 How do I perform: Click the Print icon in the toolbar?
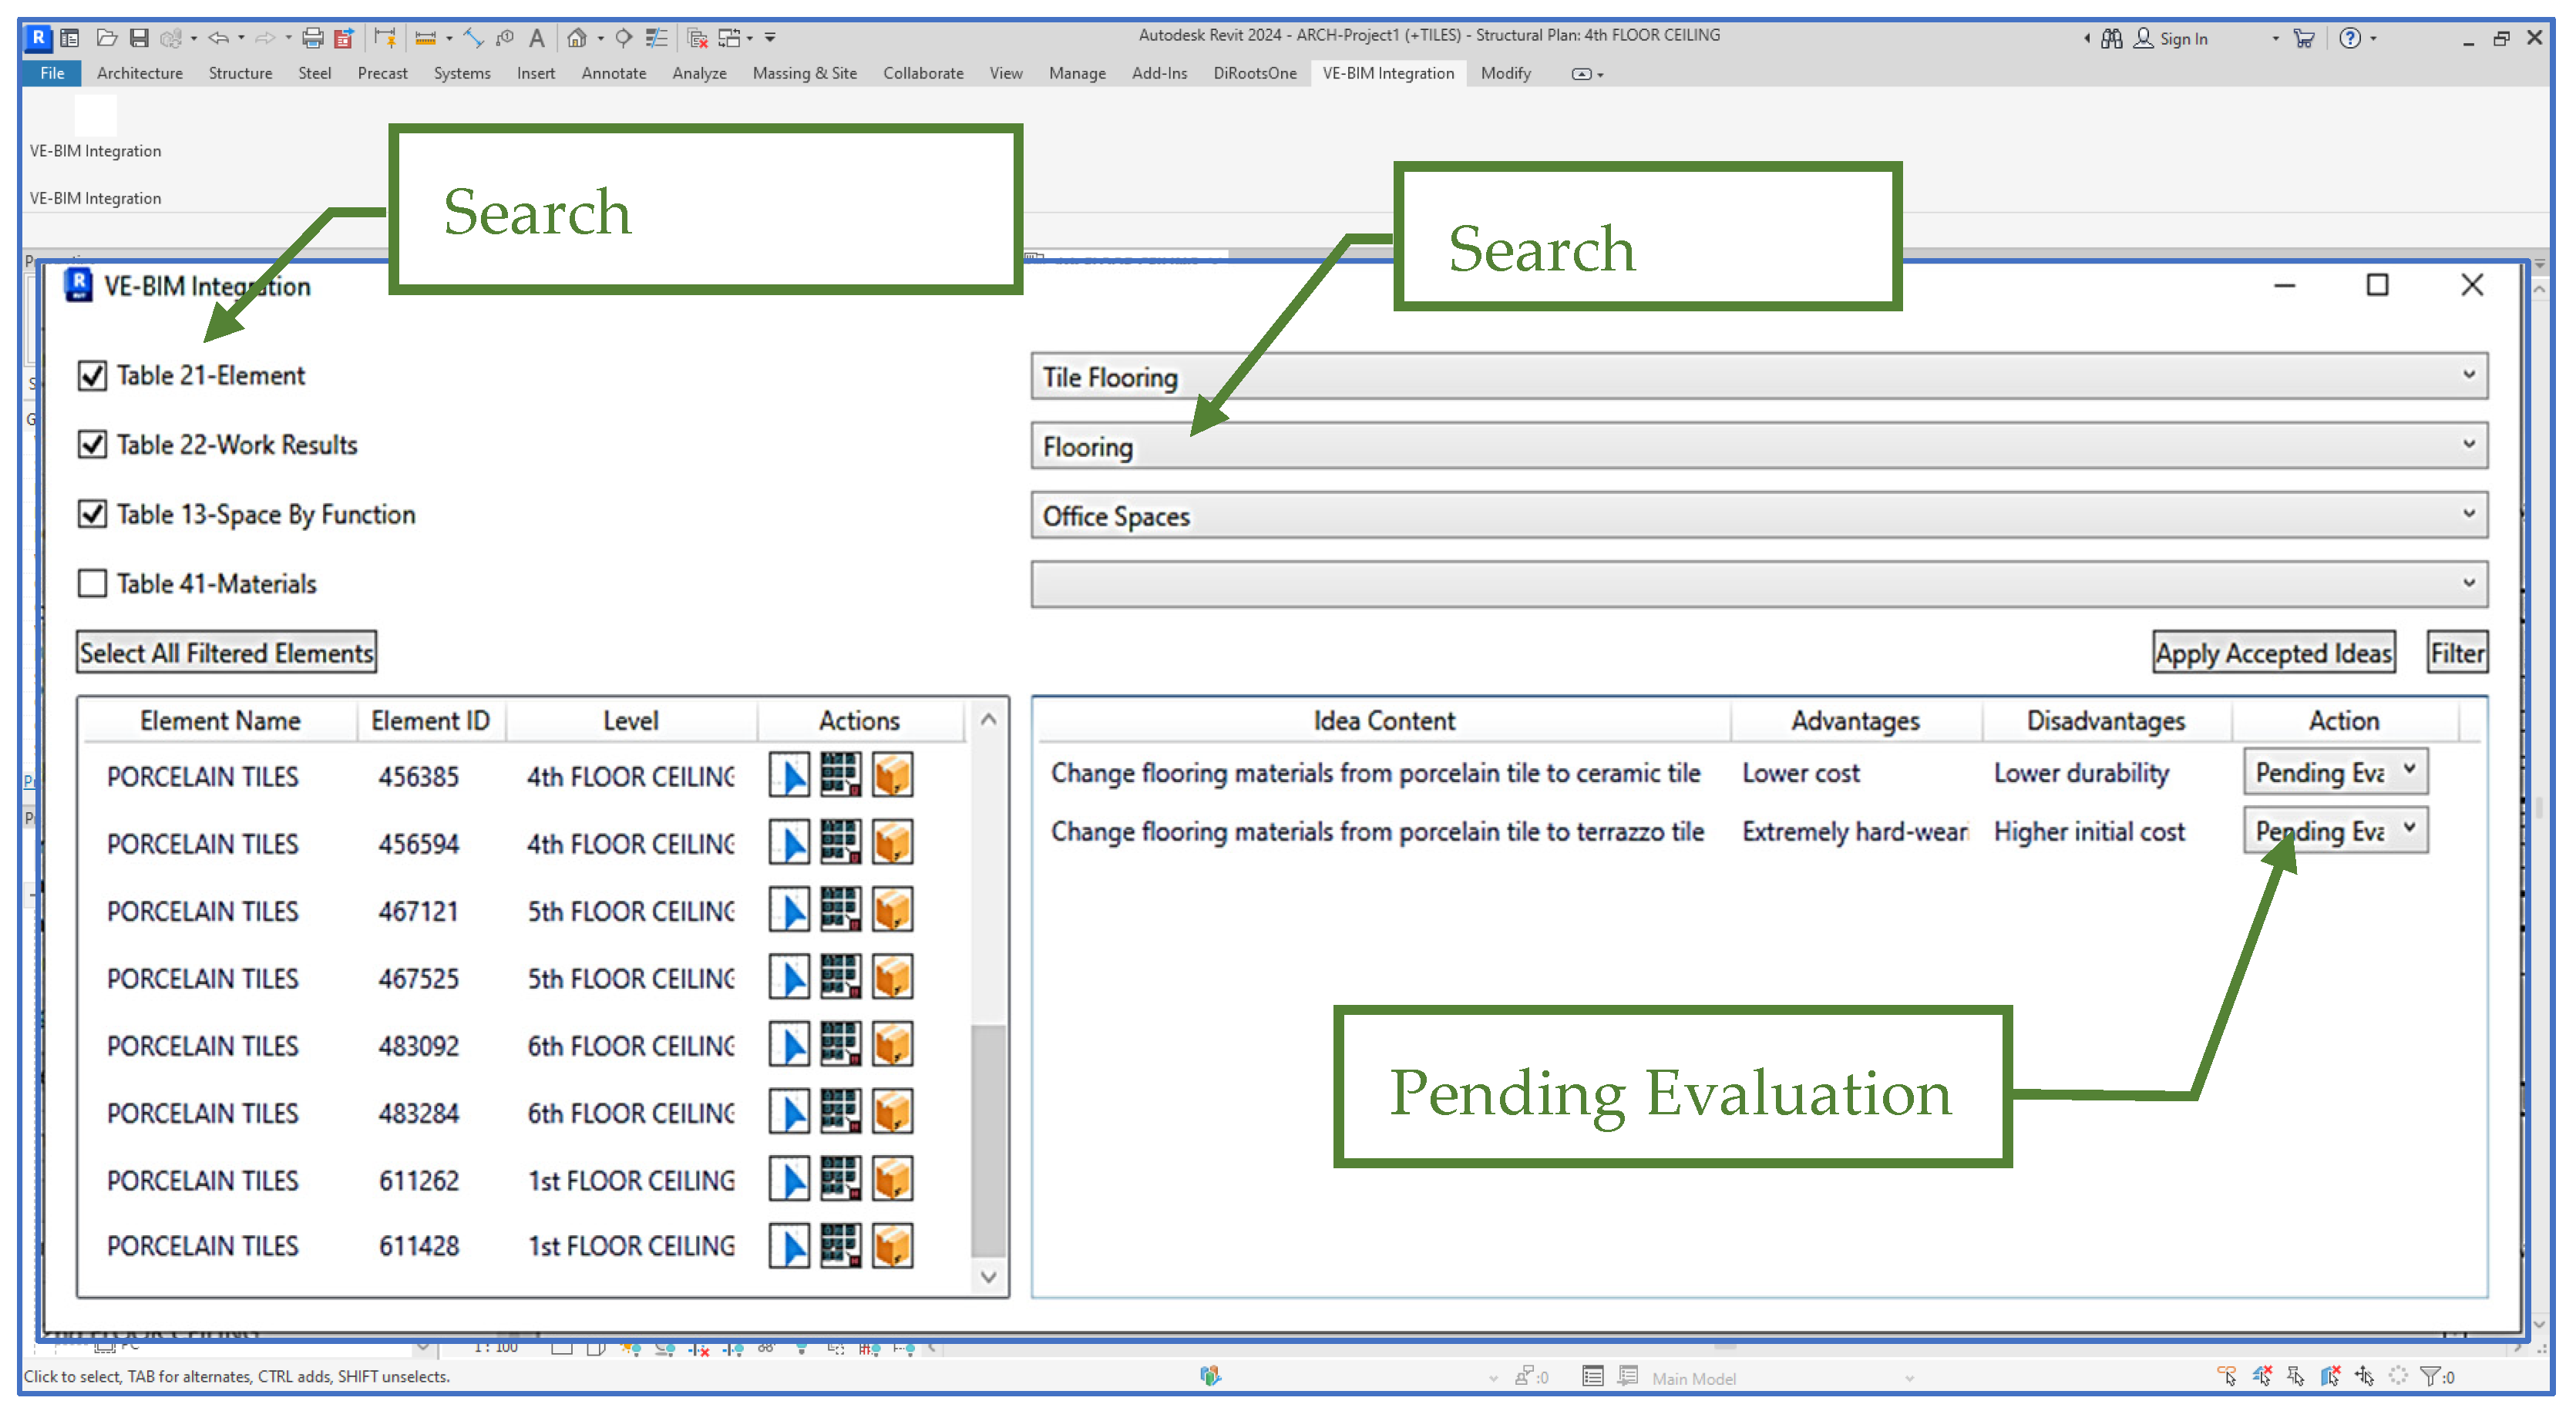[x=313, y=38]
